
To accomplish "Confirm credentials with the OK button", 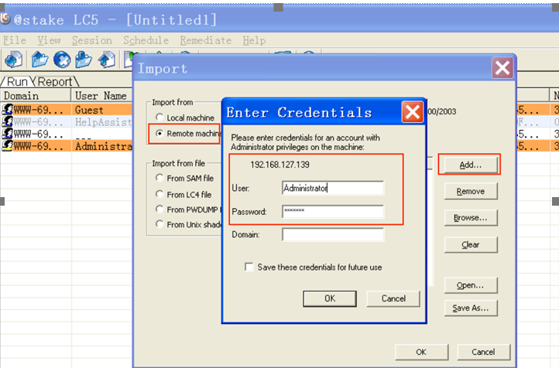I will point(330,298).
